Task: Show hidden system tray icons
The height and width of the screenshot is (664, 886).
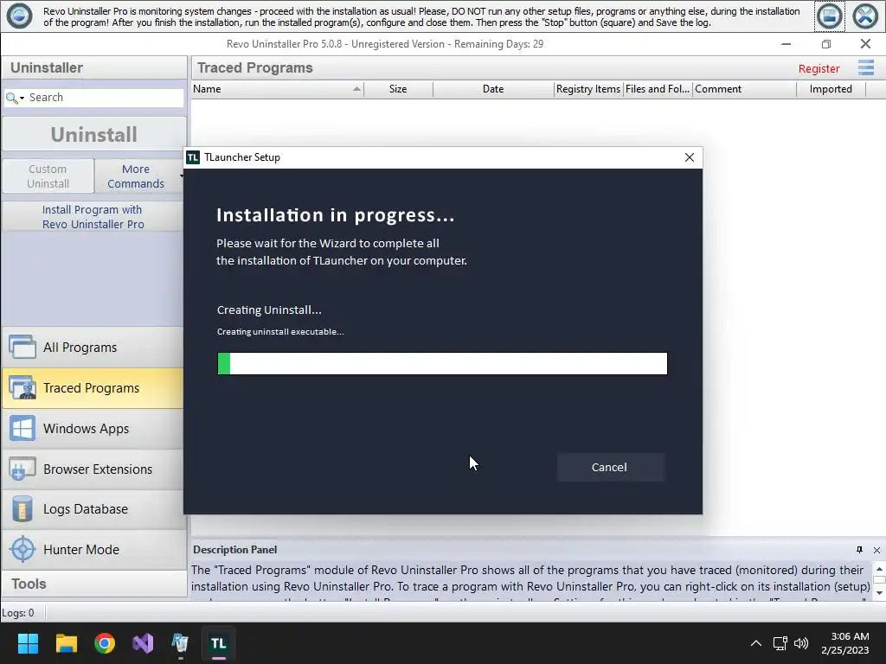Action: (755, 643)
